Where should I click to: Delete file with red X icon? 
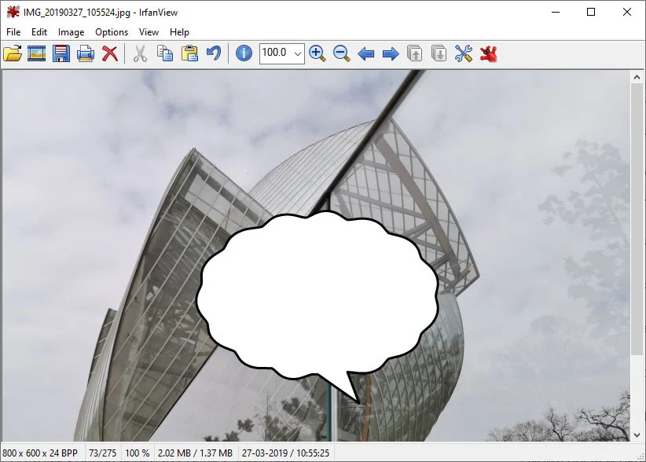point(110,53)
